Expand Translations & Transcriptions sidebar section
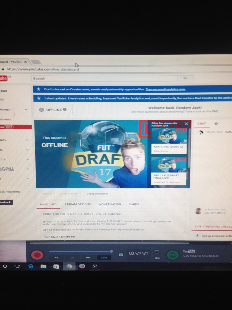Screen dimensions: 232x310 pos(28,169)
